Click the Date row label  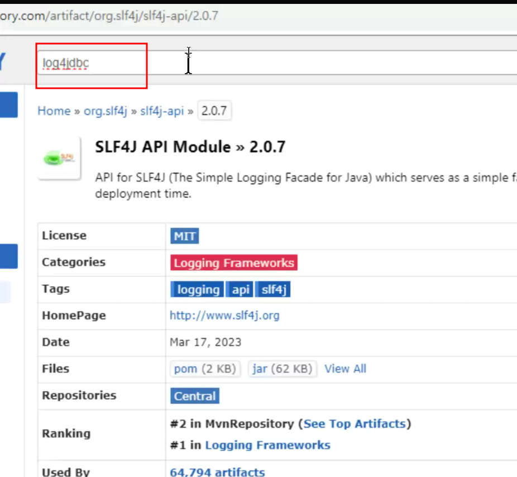[56, 342]
